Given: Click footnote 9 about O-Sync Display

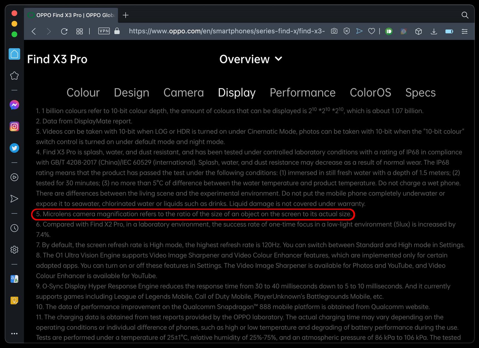Looking at the screenshot, I should [x=243, y=291].
